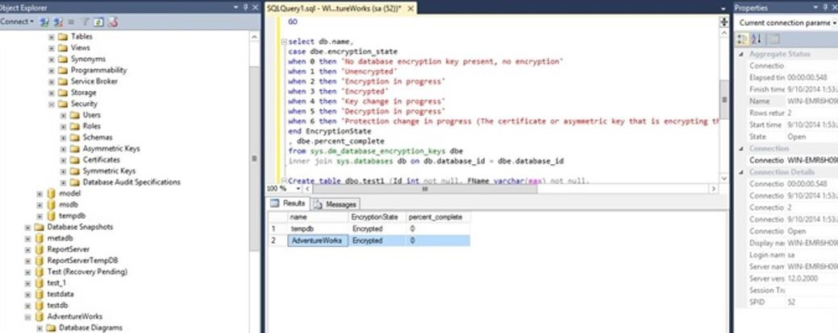This screenshot has height=333, width=838.
Task: Select Asymmetric Keys folder
Action: click(x=111, y=149)
